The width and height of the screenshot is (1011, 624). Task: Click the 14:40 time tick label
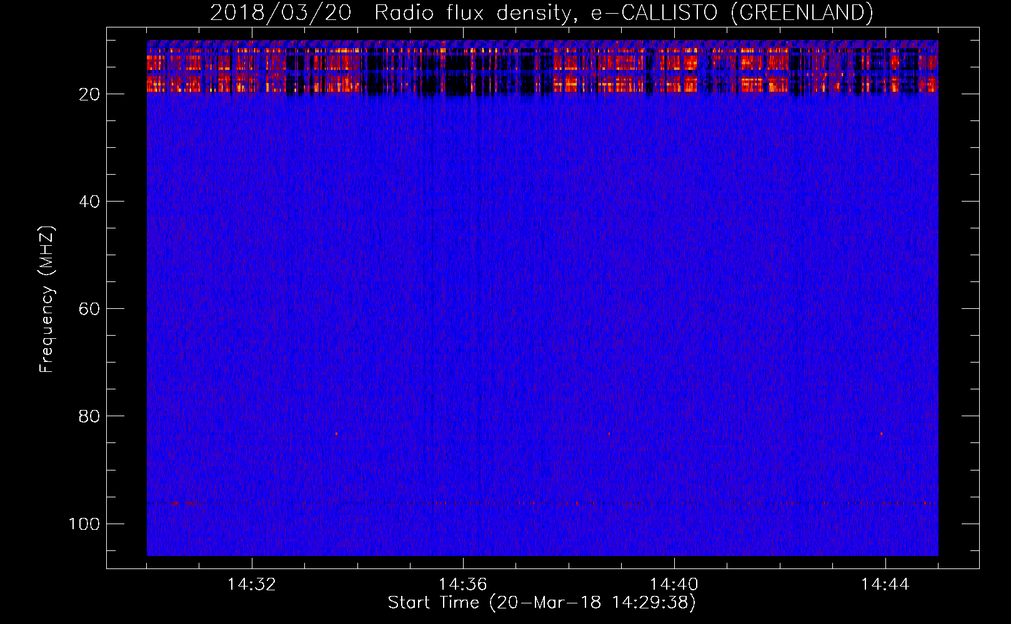click(x=674, y=584)
